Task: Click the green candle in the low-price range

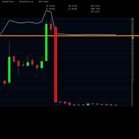Action: 88,105
